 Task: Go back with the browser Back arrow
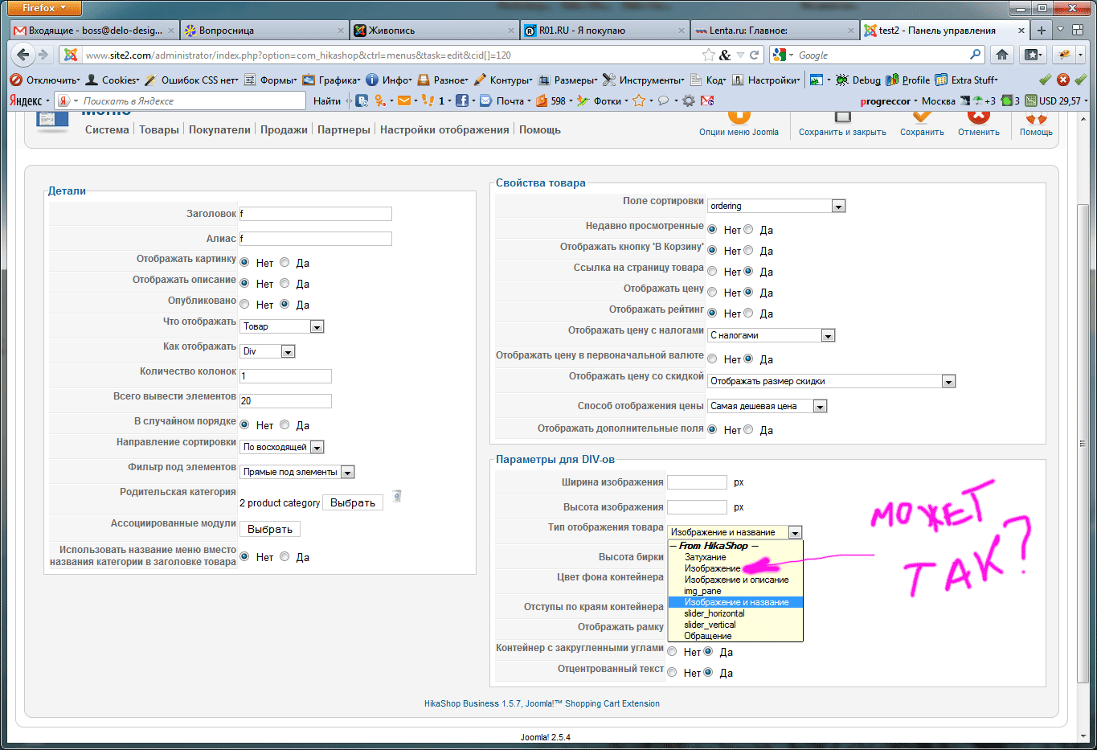point(23,55)
